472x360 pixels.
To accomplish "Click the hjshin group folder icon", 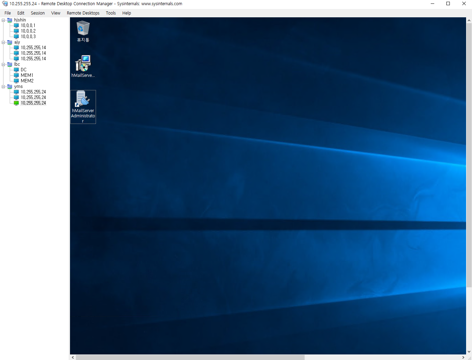I will [10, 20].
